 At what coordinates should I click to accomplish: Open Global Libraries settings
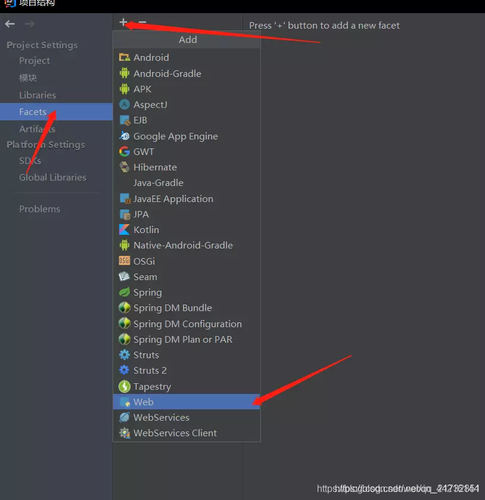click(x=52, y=178)
